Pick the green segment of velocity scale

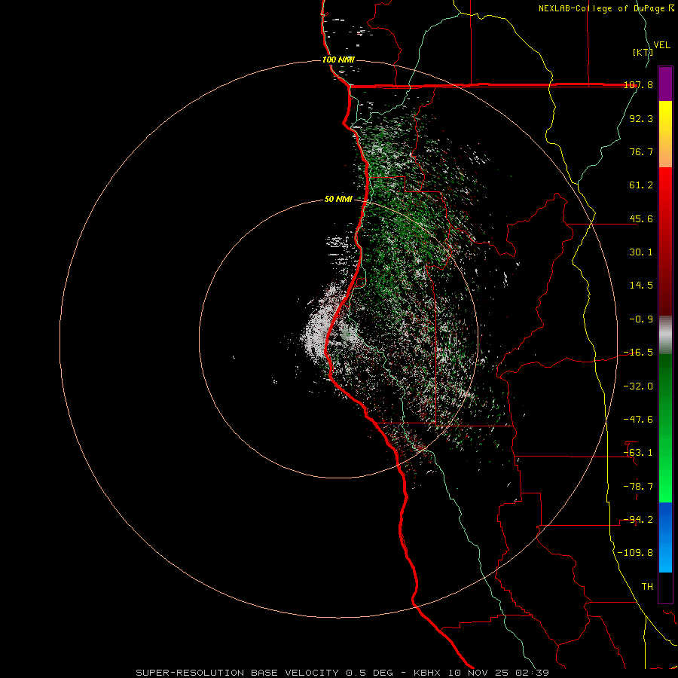[x=665, y=428]
